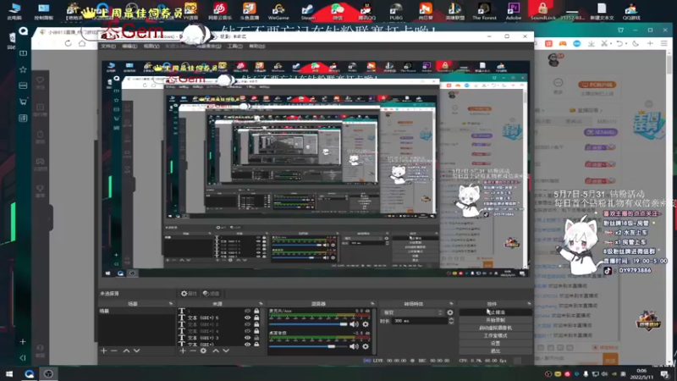Click 退出 exit button in OBS controls
The image size is (677, 381).
[495, 351]
